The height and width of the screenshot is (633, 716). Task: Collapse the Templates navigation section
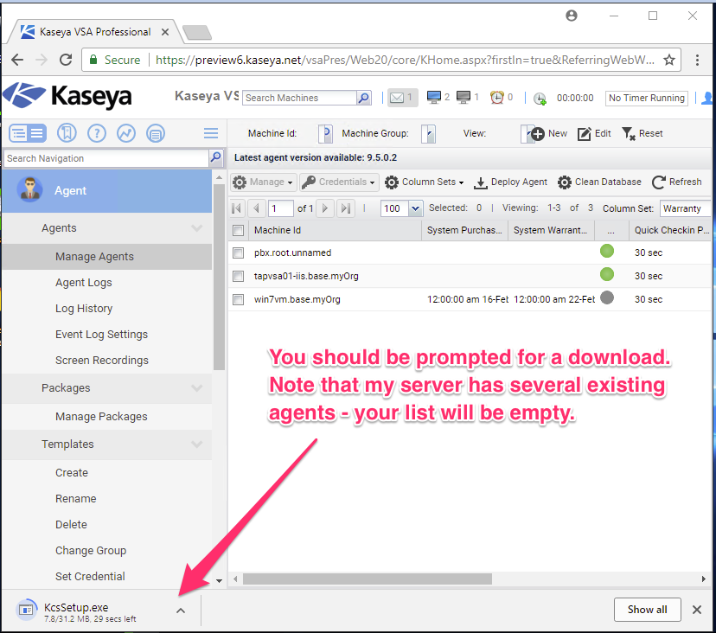(x=197, y=444)
